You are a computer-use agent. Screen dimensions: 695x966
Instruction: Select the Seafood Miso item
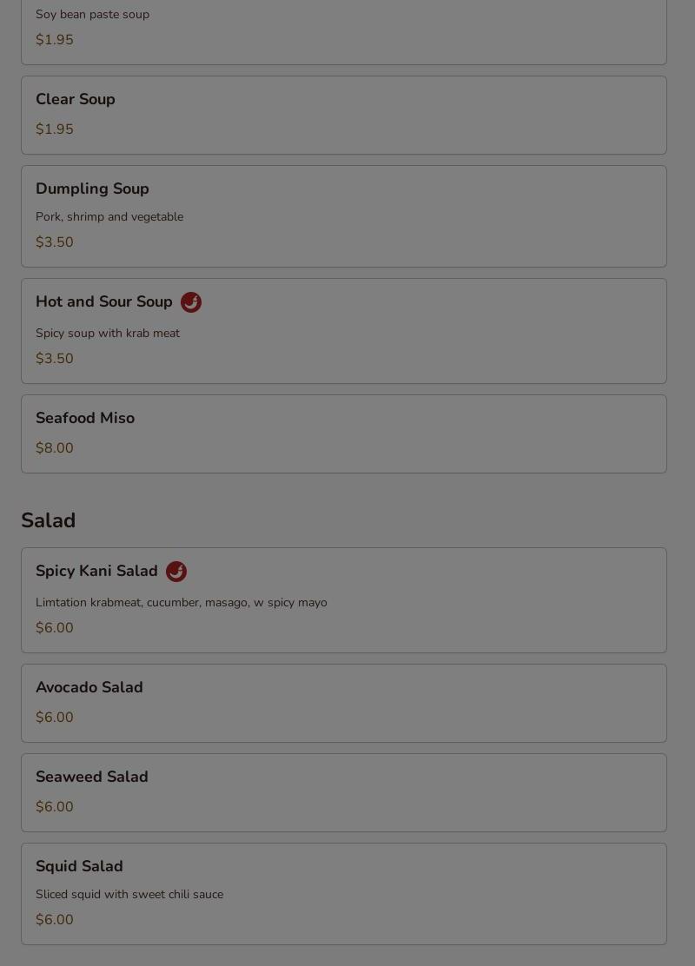click(344, 433)
